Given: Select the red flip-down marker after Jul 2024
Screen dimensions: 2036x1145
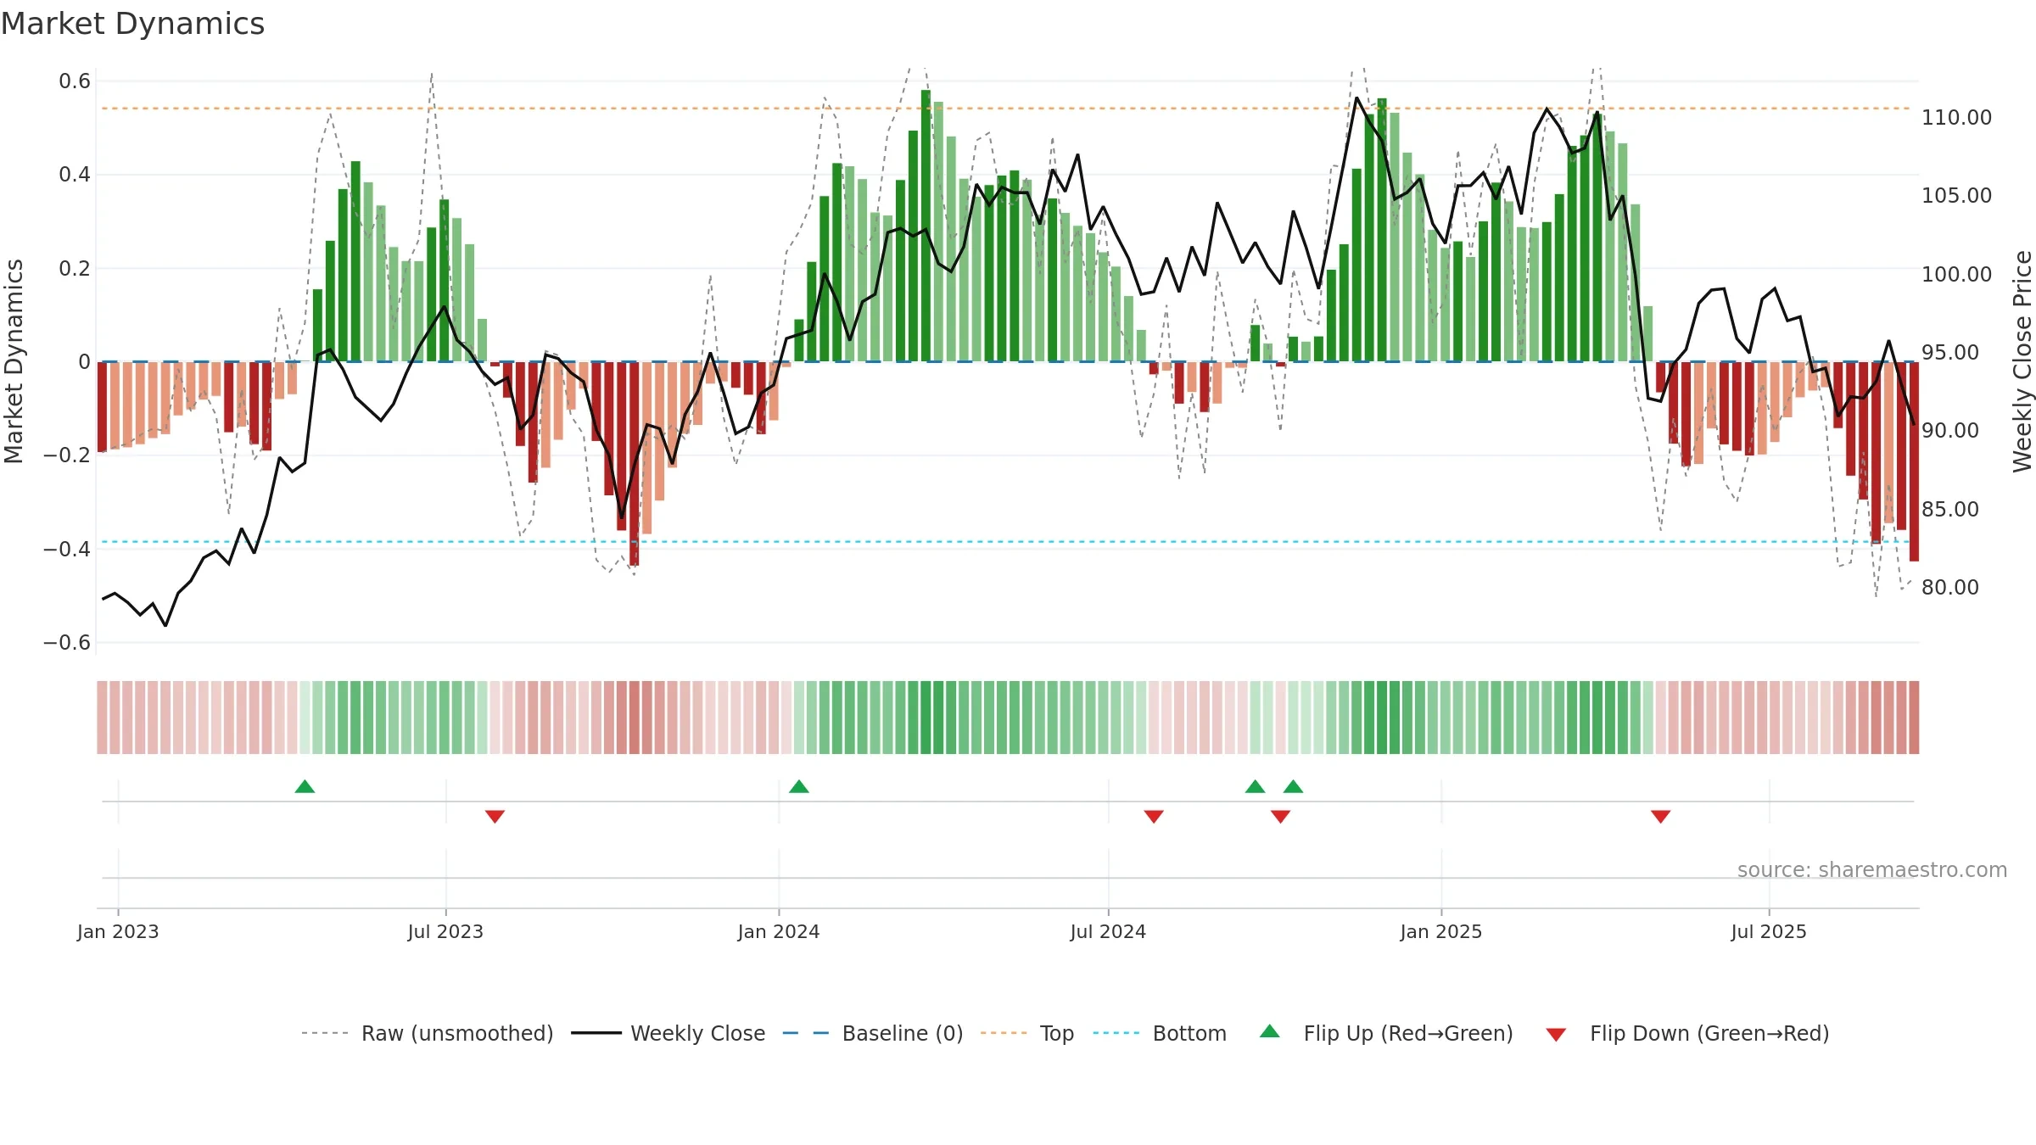Looking at the screenshot, I should click(x=1154, y=816).
